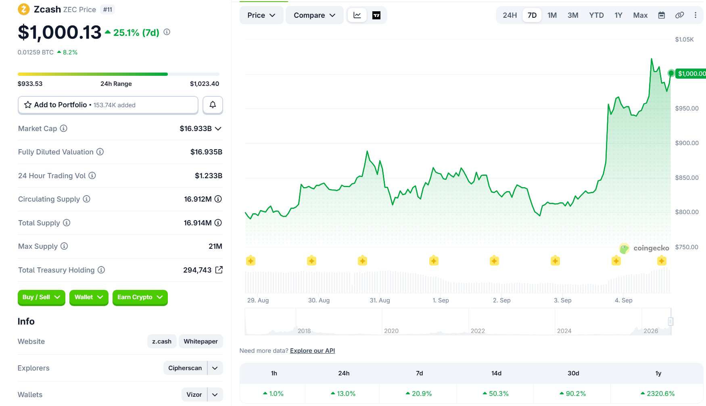Open the Whitepaper link
Viewport: 706px width, 406px height.
(x=201, y=341)
